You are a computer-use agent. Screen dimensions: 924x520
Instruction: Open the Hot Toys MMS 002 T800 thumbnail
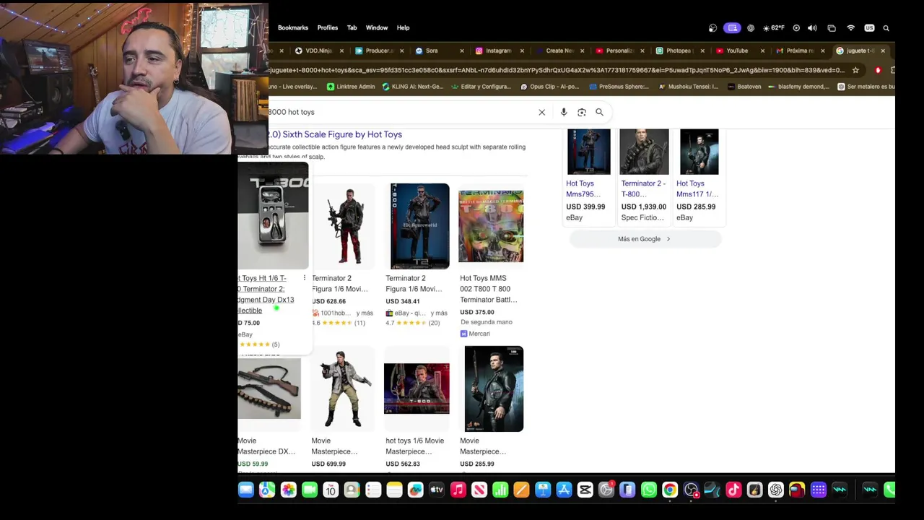[491, 226]
